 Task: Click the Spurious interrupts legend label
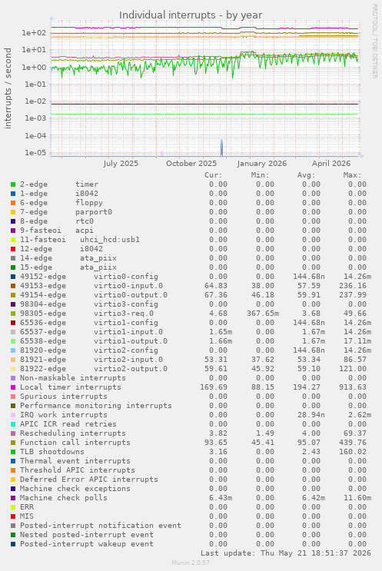click(x=64, y=397)
